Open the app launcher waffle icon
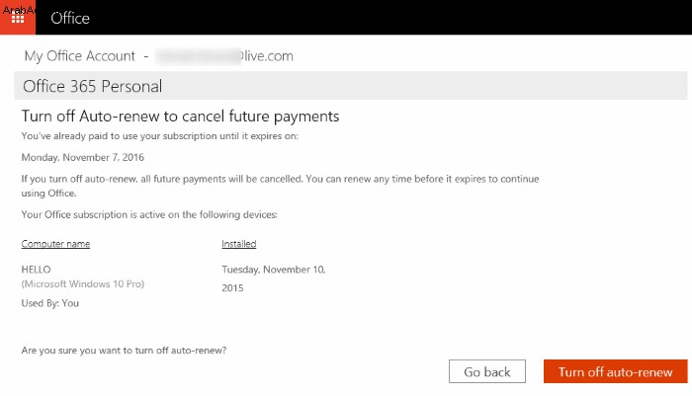This screenshot has height=396, width=692. click(18, 18)
